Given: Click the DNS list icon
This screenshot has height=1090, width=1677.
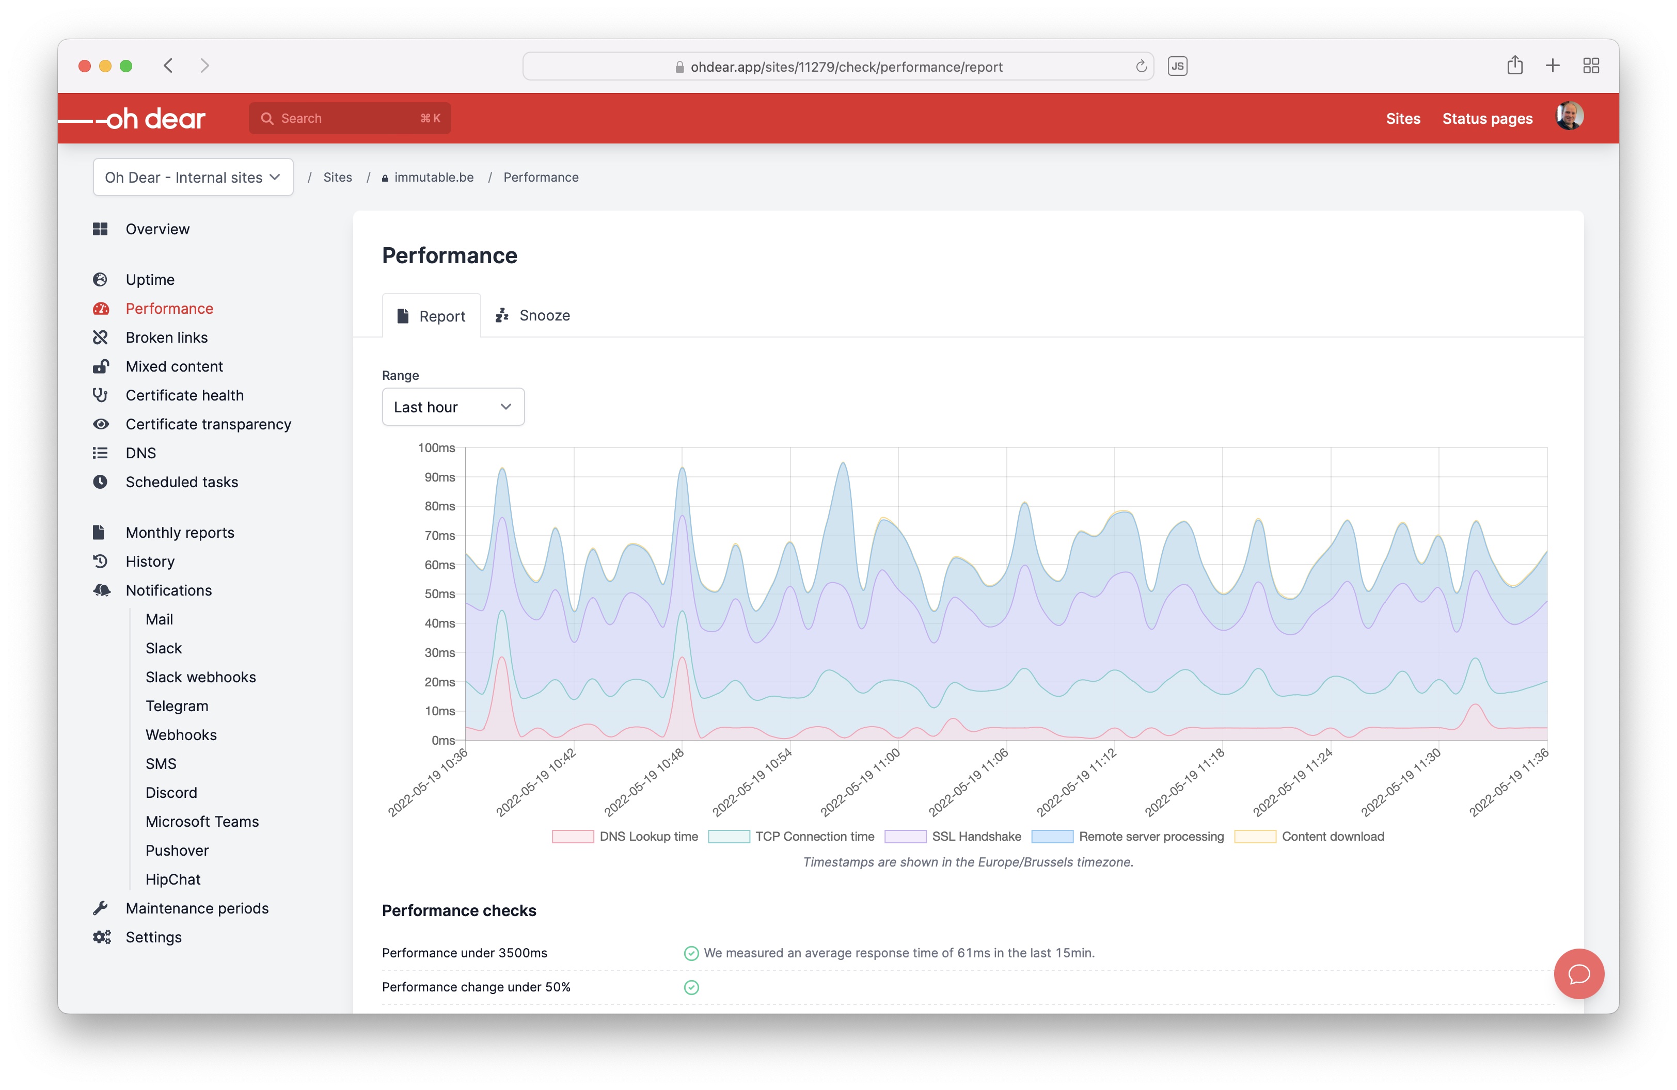Looking at the screenshot, I should click(100, 453).
